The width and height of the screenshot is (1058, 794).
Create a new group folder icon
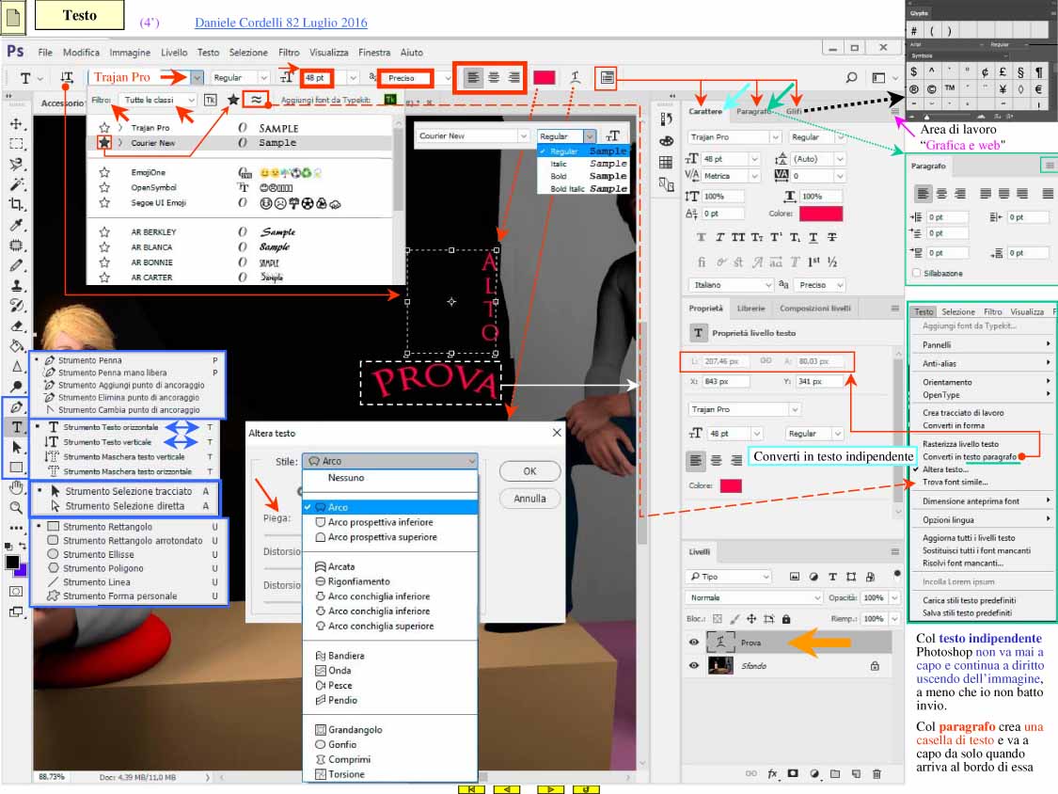pos(835,773)
